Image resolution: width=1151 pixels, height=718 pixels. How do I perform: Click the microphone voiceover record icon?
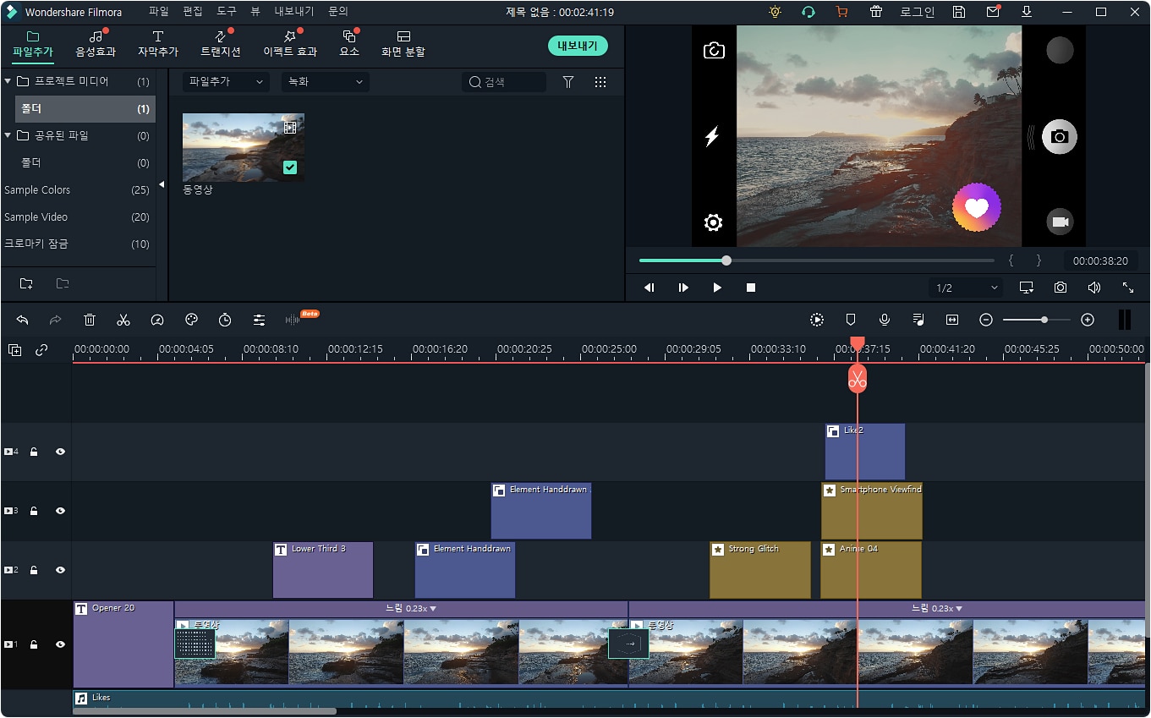point(885,320)
